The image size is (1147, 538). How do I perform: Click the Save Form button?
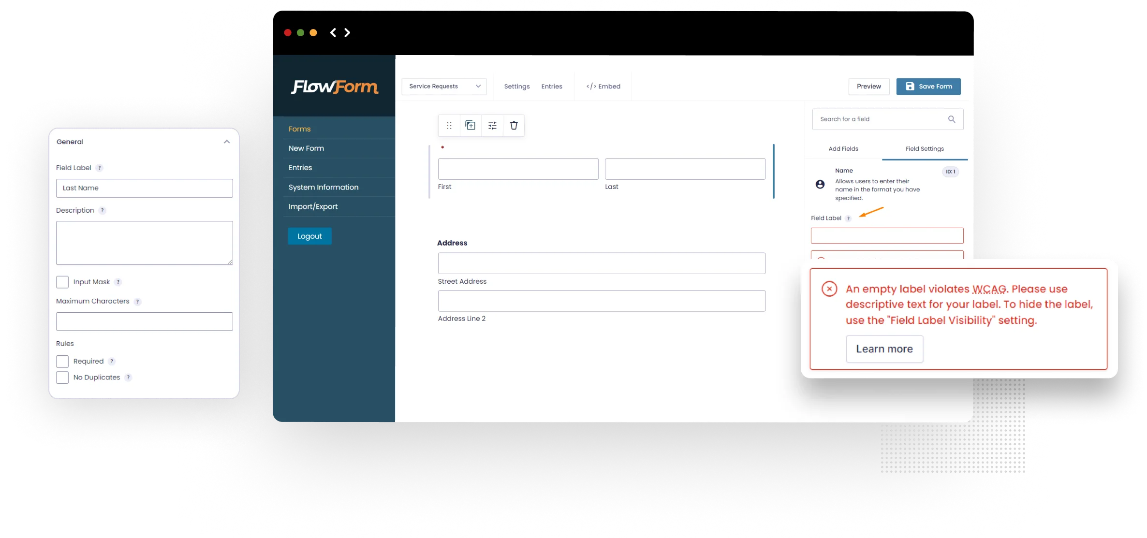pos(928,87)
